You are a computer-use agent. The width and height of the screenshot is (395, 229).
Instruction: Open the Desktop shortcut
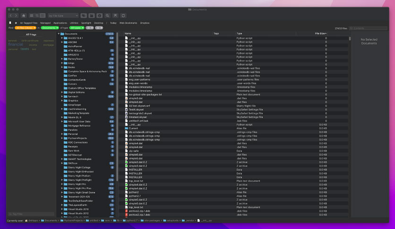coord(99,23)
